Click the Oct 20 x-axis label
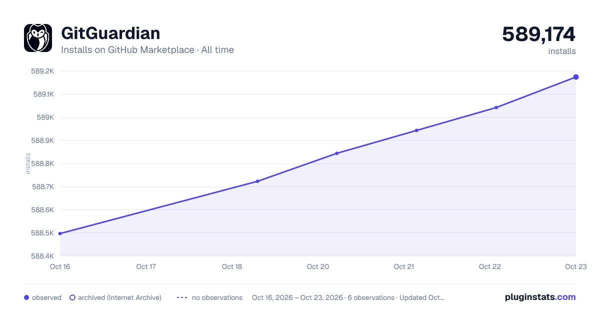600x315 pixels. [318, 266]
